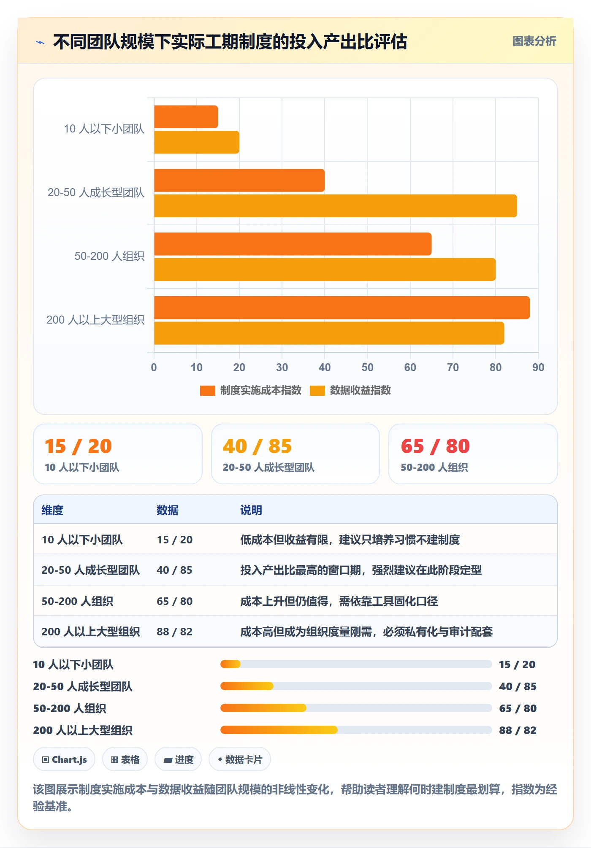Image resolution: width=591 pixels, height=848 pixels.
Task: Click the benefit bar for 20-50 人成长型团队
Action: point(336,206)
